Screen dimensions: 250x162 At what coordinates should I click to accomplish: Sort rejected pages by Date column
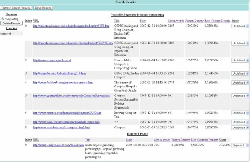point(129,140)
